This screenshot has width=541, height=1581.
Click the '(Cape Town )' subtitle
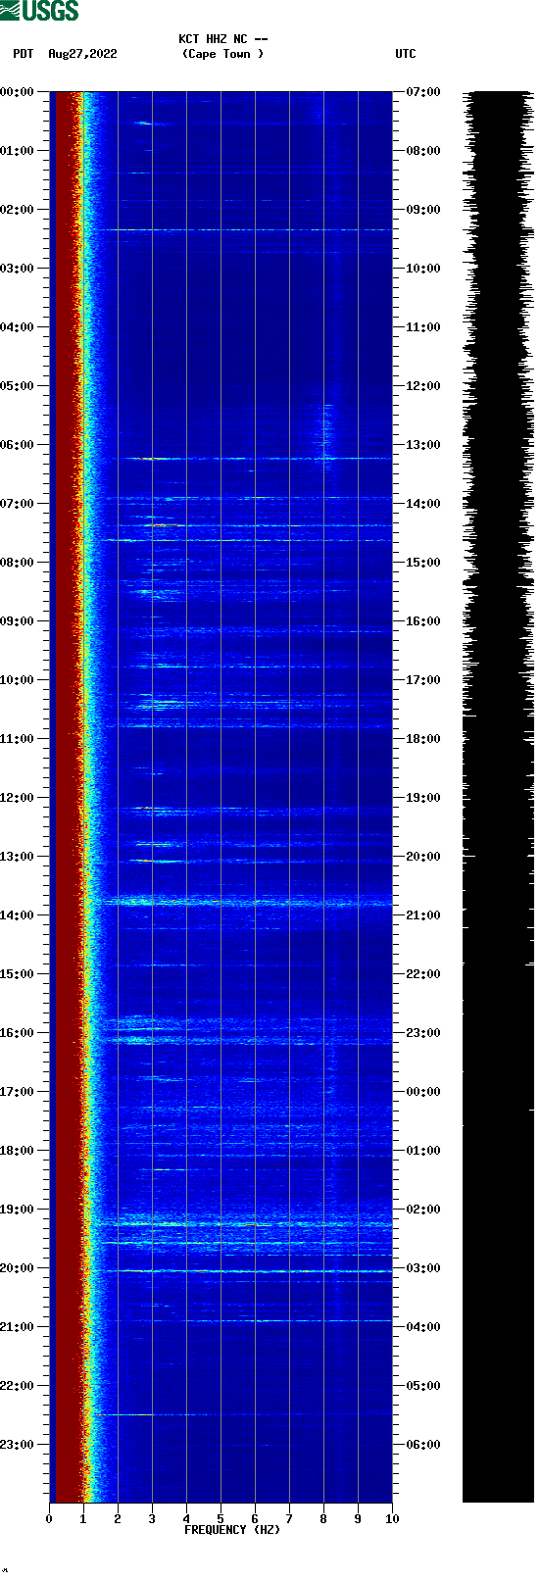(223, 54)
